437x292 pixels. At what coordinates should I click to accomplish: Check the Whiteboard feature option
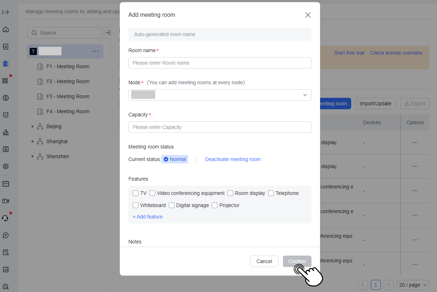point(136,205)
